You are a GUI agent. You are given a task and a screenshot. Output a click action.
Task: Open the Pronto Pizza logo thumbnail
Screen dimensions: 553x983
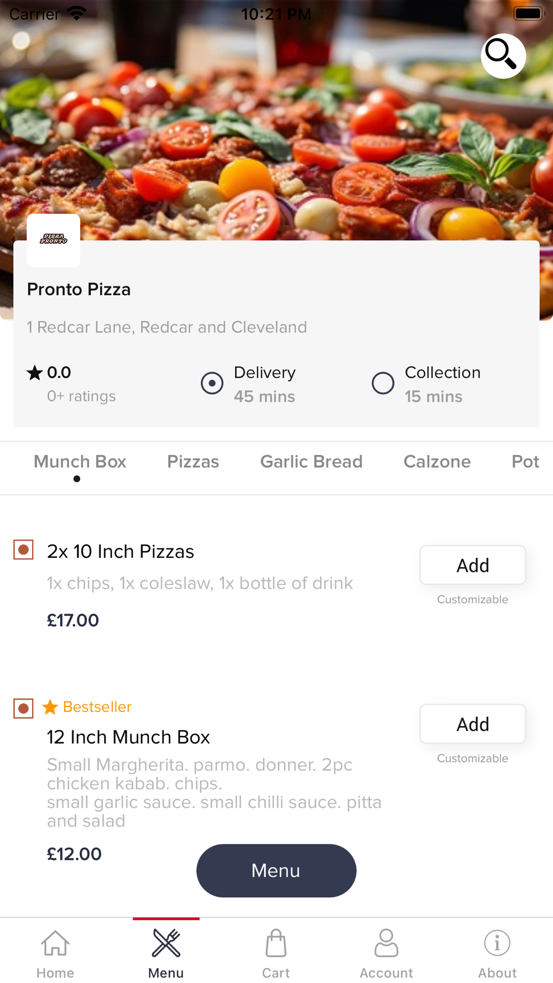pyautogui.click(x=54, y=240)
